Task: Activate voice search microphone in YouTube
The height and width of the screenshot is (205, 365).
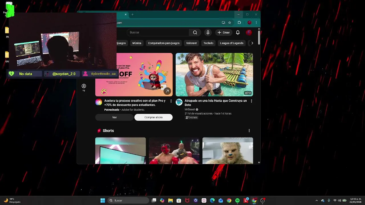Action: click(208, 32)
